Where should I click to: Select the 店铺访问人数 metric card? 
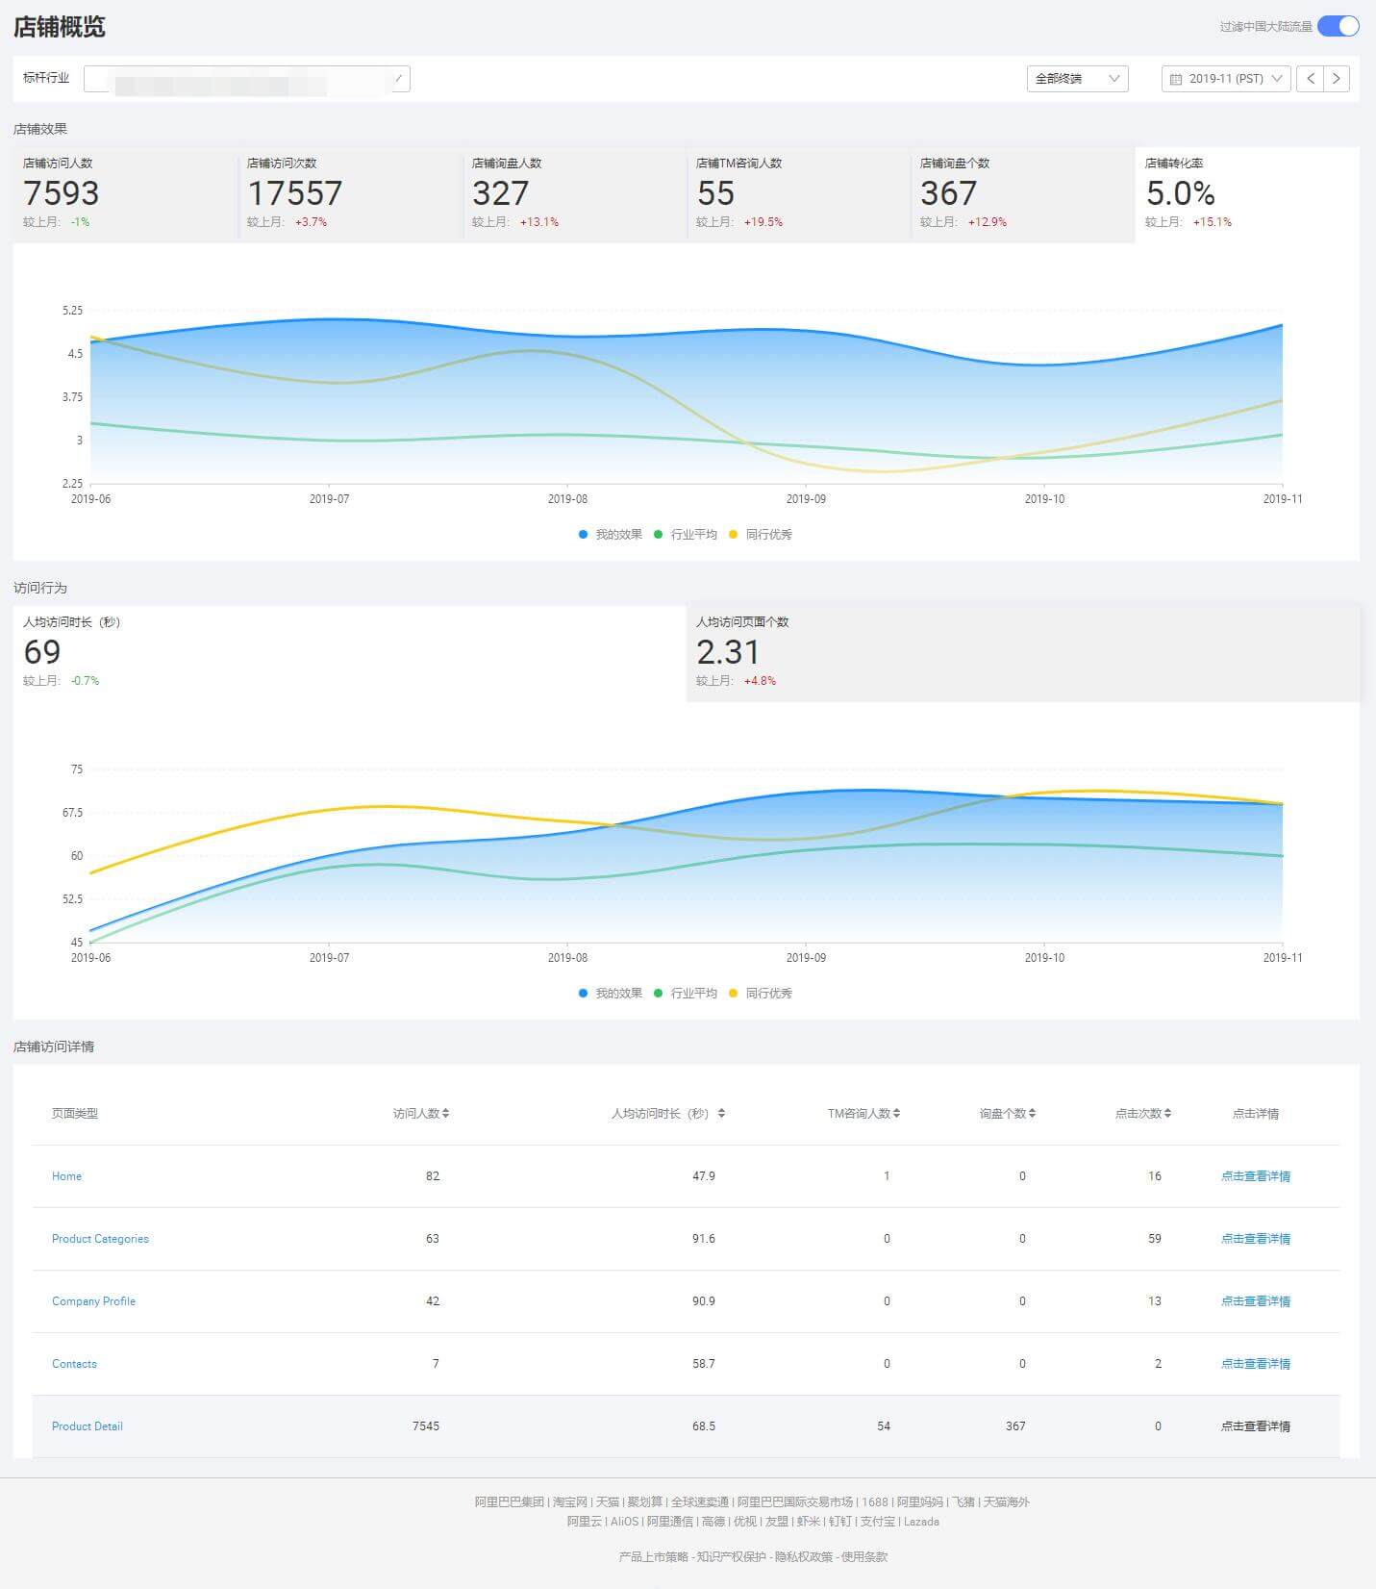click(x=125, y=193)
